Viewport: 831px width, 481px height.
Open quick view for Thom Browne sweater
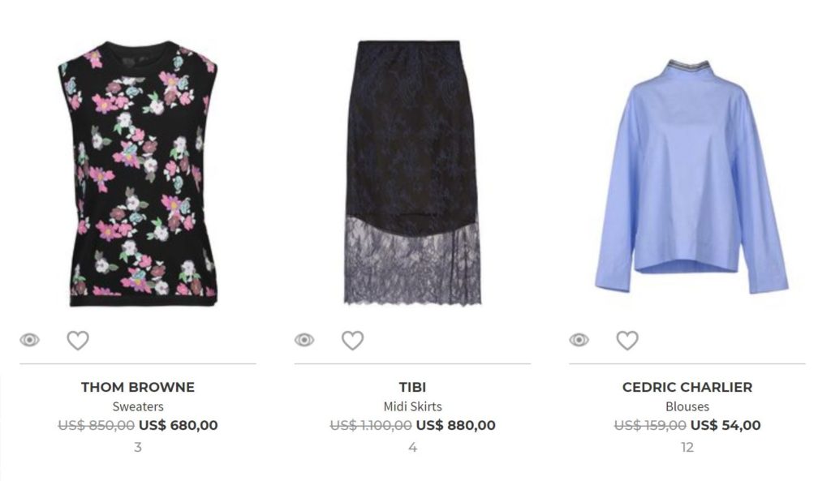(x=30, y=340)
